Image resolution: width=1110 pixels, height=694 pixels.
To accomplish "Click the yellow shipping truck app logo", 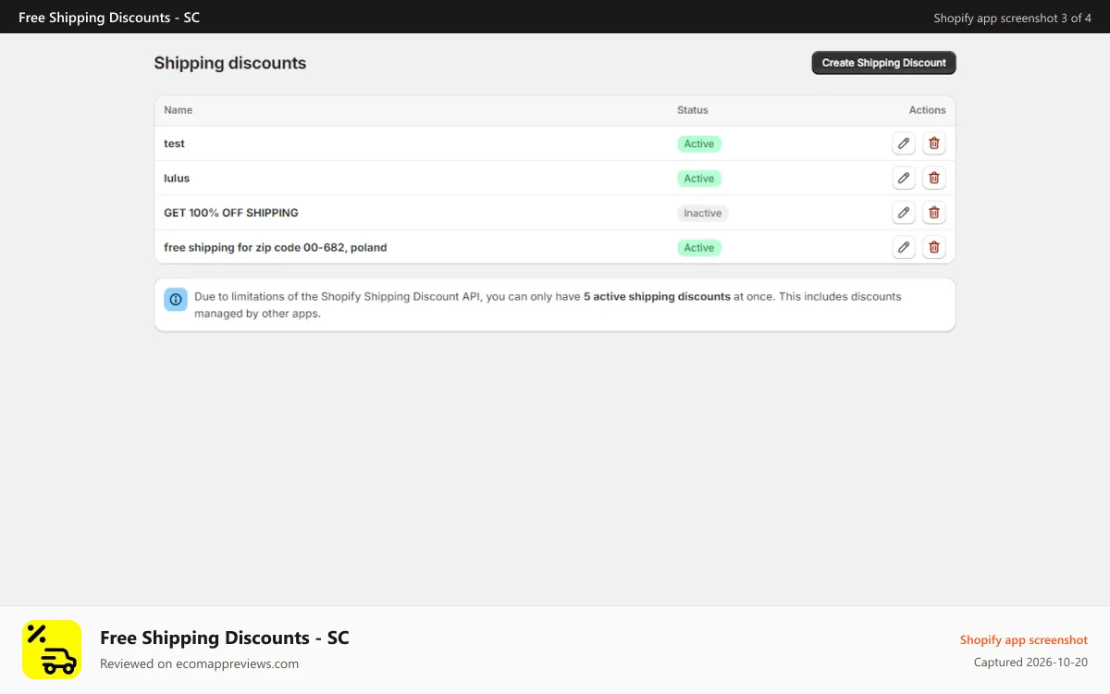I will tap(52, 650).
